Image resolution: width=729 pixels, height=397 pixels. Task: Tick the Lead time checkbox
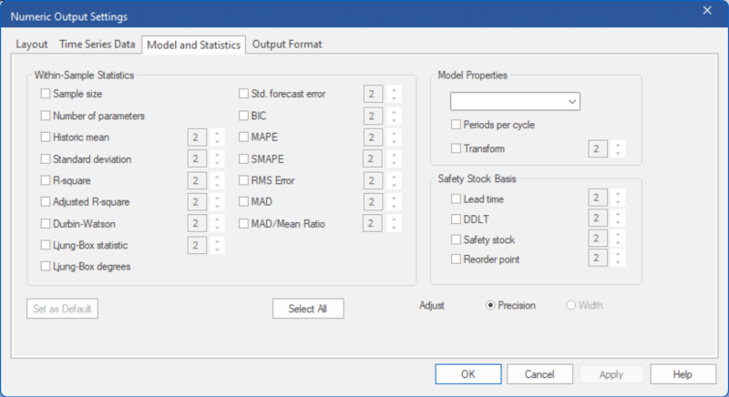click(x=457, y=199)
